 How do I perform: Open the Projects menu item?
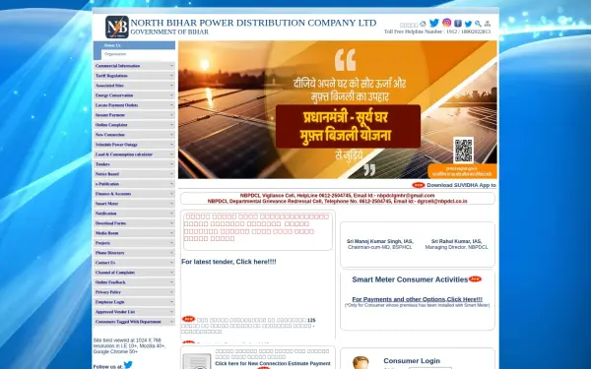coord(134,243)
